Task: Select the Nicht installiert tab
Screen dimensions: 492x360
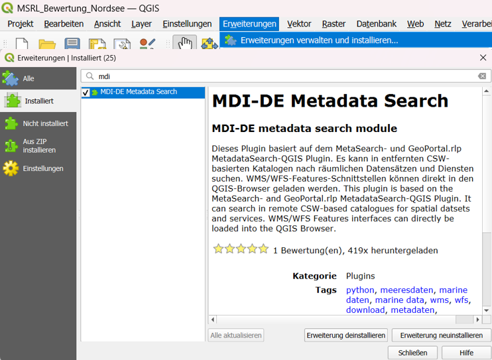Action: click(45, 123)
